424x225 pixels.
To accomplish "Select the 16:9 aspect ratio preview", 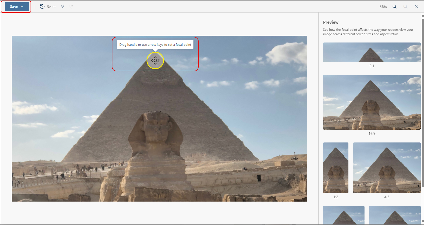I will [x=371, y=102].
